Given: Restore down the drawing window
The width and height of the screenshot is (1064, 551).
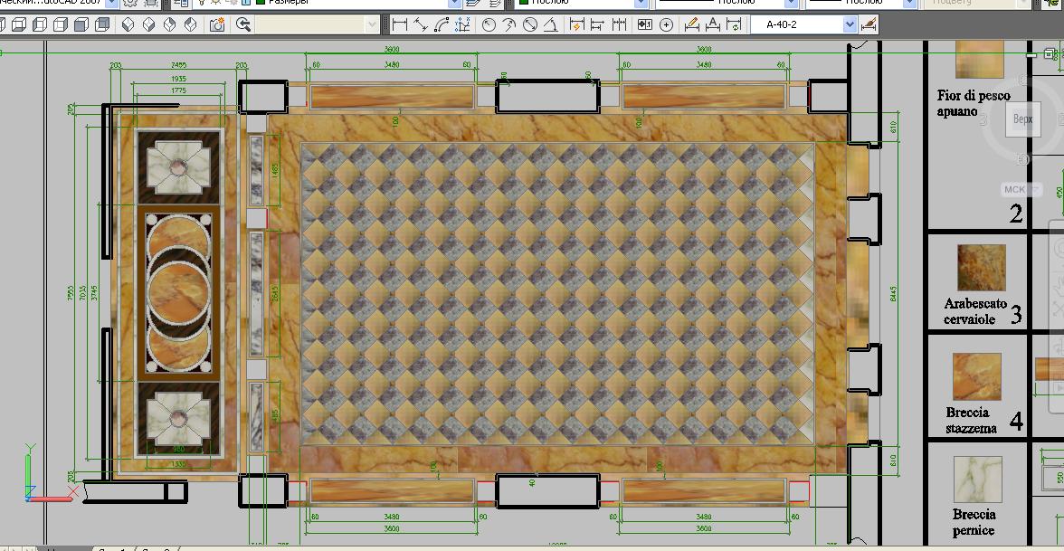Looking at the screenshot, I should pos(1050,52).
